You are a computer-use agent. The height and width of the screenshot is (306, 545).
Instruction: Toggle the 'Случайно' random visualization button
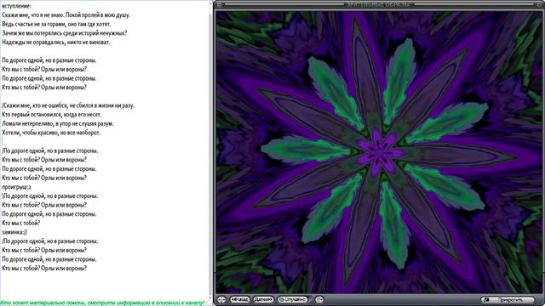coord(293,299)
